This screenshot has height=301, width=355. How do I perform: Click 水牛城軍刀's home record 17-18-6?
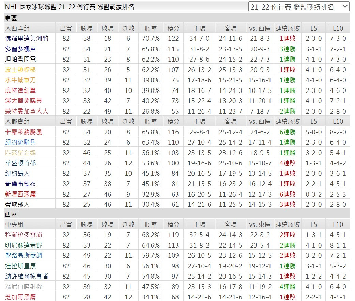[x=199, y=80]
